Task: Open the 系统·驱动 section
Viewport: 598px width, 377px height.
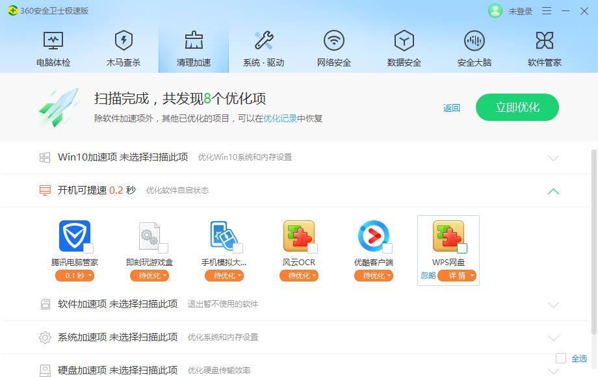Action: [x=263, y=45]
